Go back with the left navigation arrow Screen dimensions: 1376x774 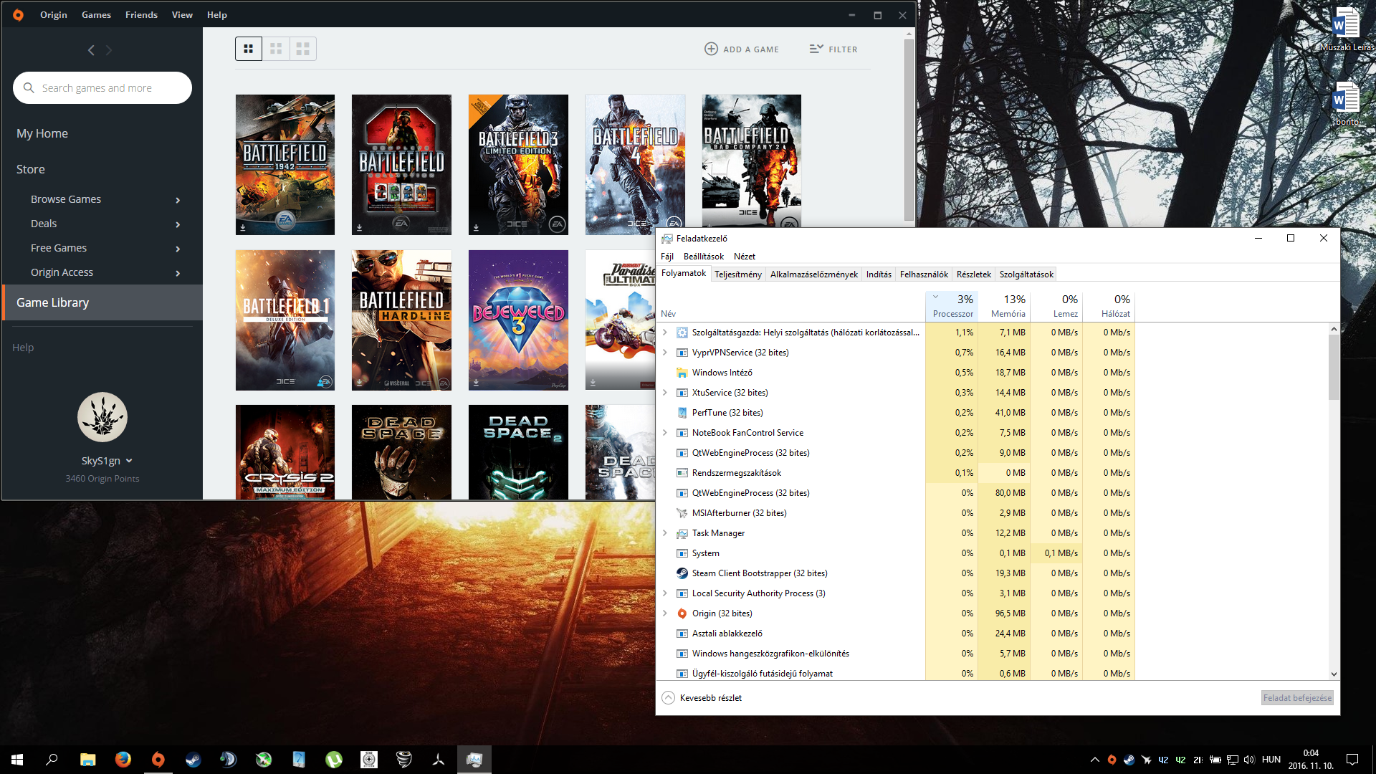(91, 50)
